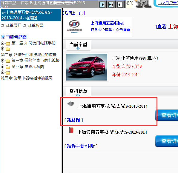178x173 pixels.
Task: Open folder icon for 第二章 chapter
Action: pyautogui.click(x=8, y=49)
